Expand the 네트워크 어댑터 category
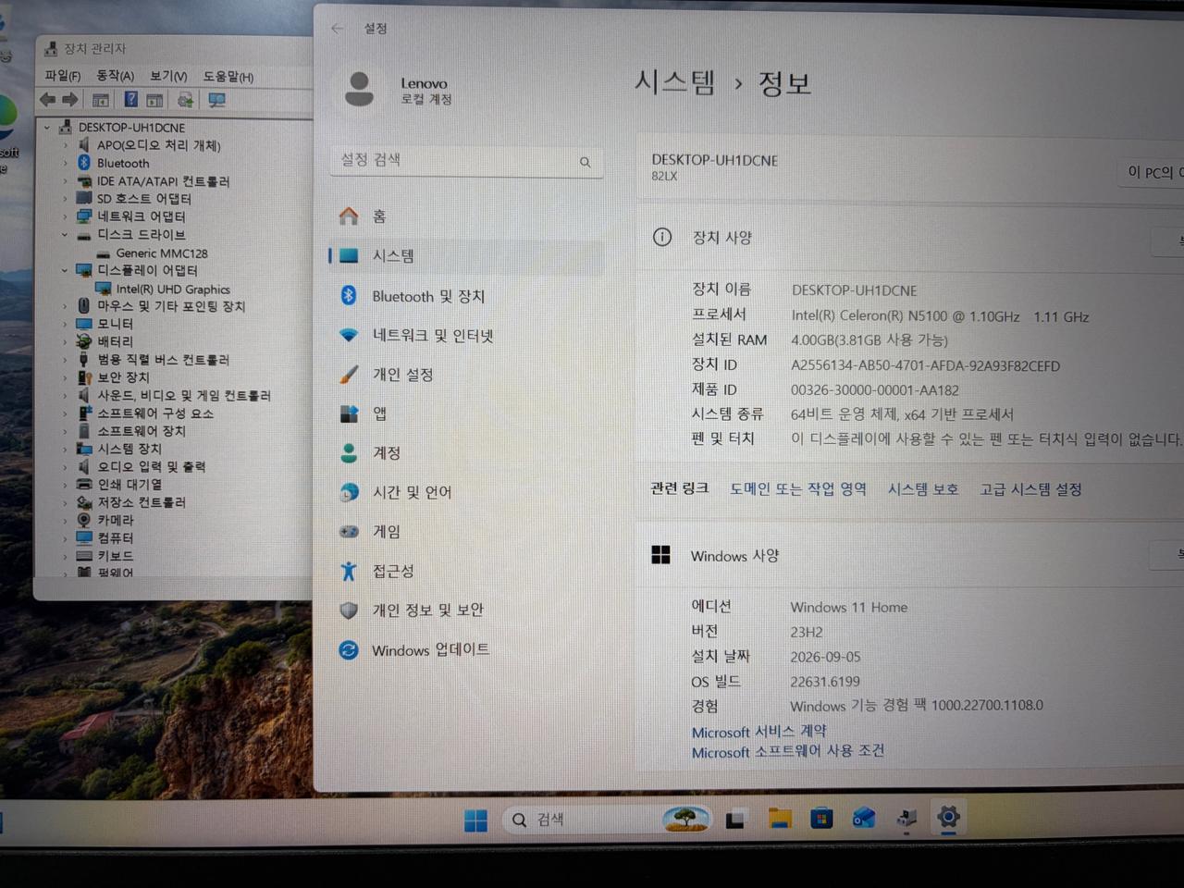 click(65, 216)
